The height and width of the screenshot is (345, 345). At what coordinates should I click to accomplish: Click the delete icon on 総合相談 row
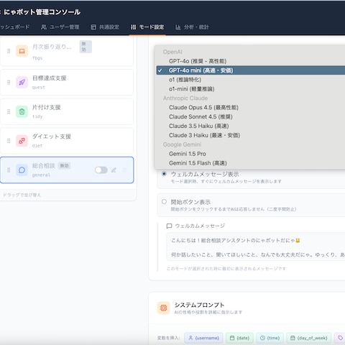point(124,170)
